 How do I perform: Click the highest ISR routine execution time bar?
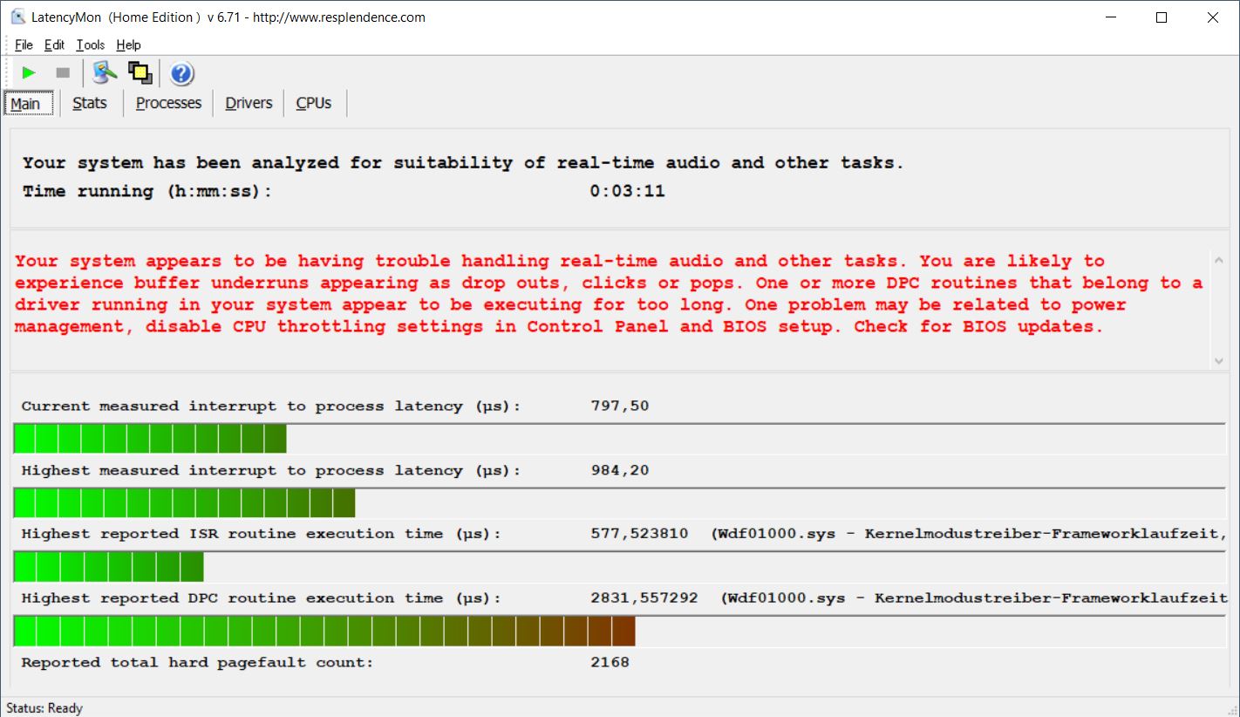[x=620, y=567]
